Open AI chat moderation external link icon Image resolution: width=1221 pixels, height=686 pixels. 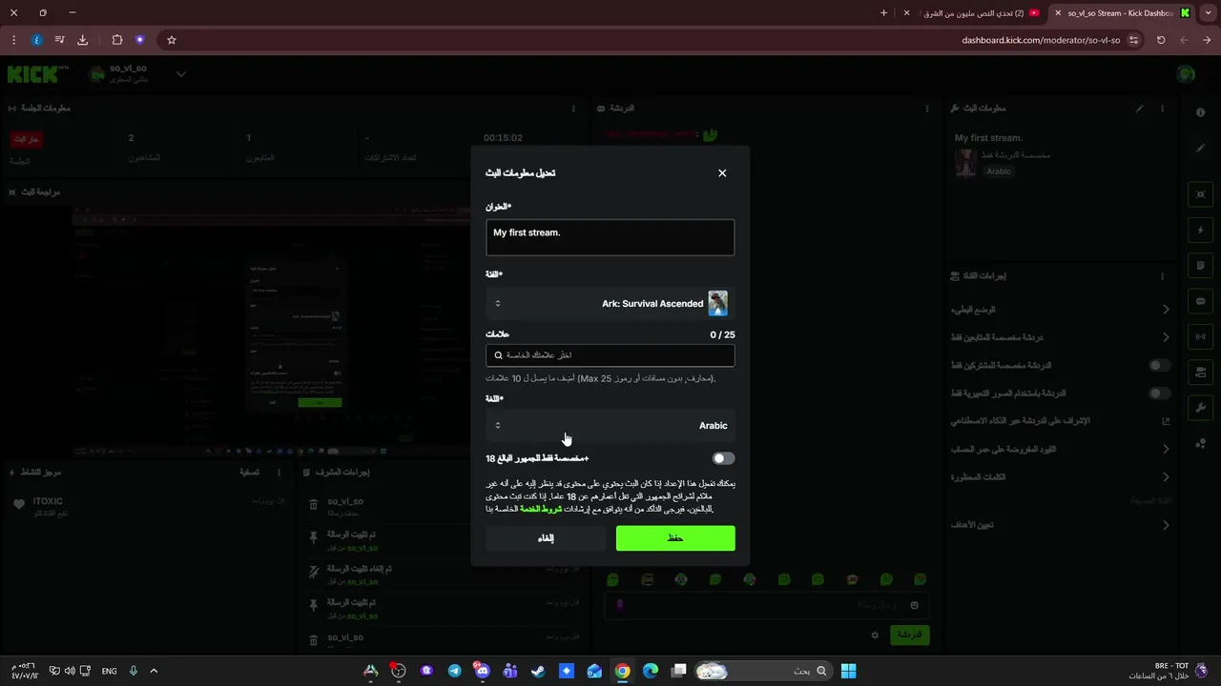tap(1166, 420)
